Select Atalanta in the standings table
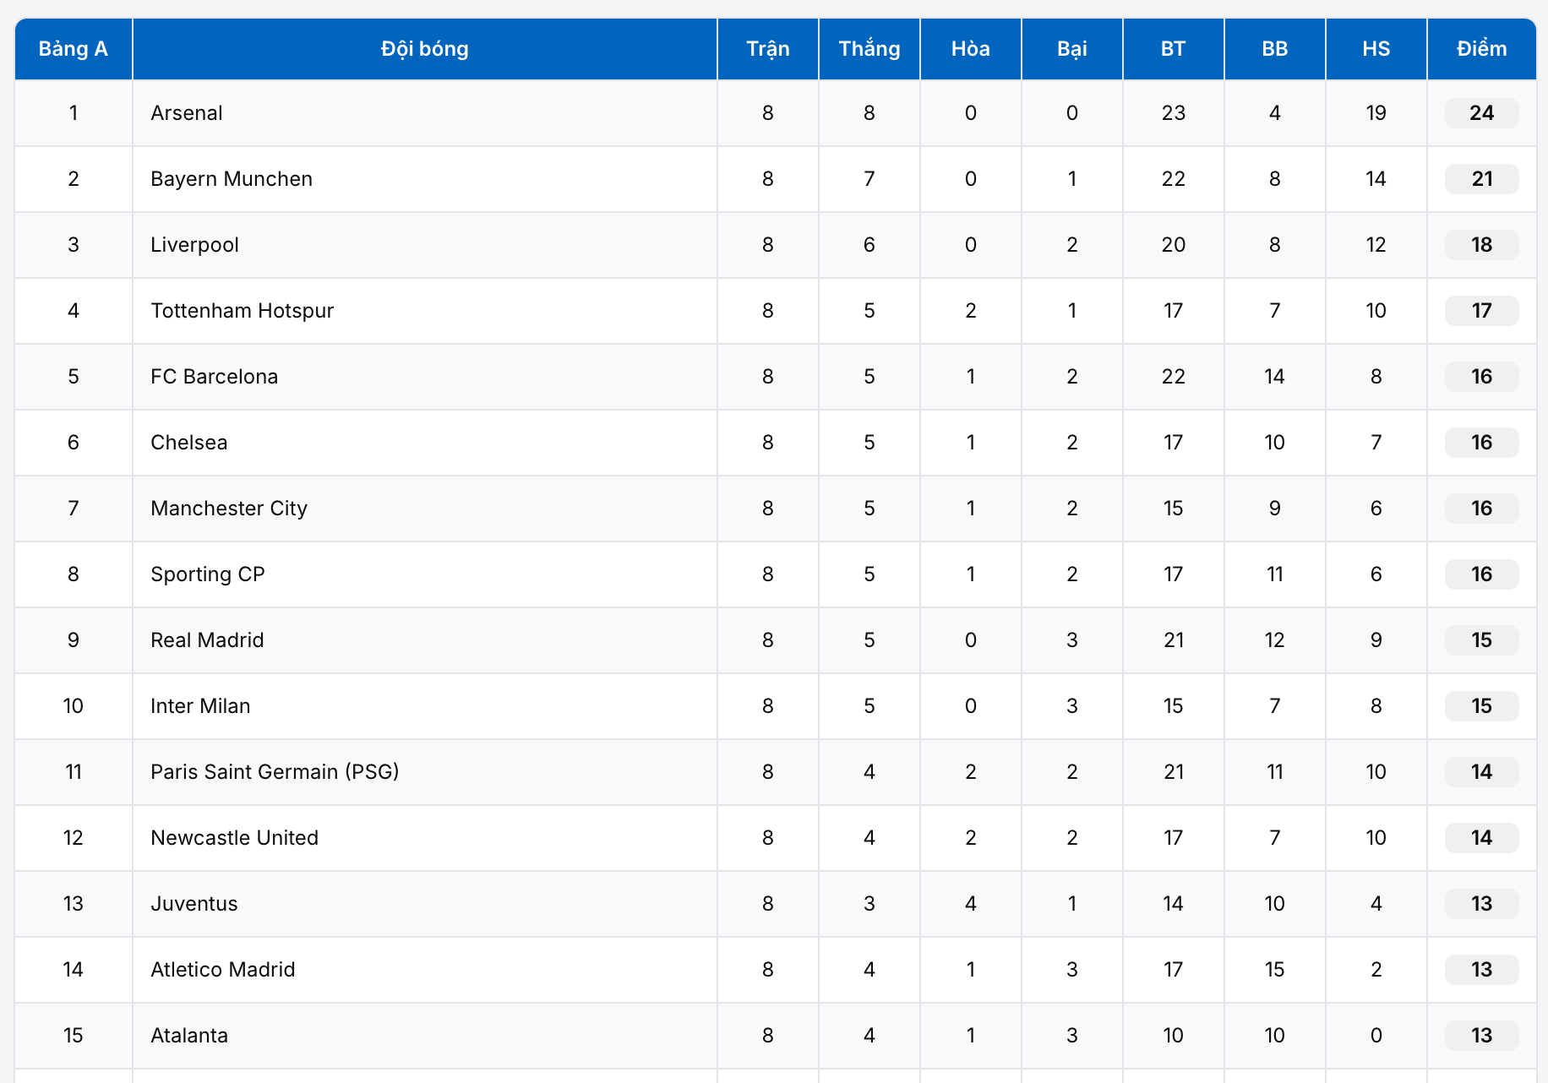Screen dimensions: 1548x1083 pos(189,1036)
